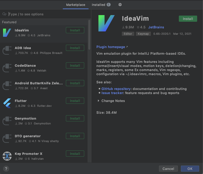203x174 pixels.
Task: Click the Mar 12, 2021 release date
Action: pos(182,34)
